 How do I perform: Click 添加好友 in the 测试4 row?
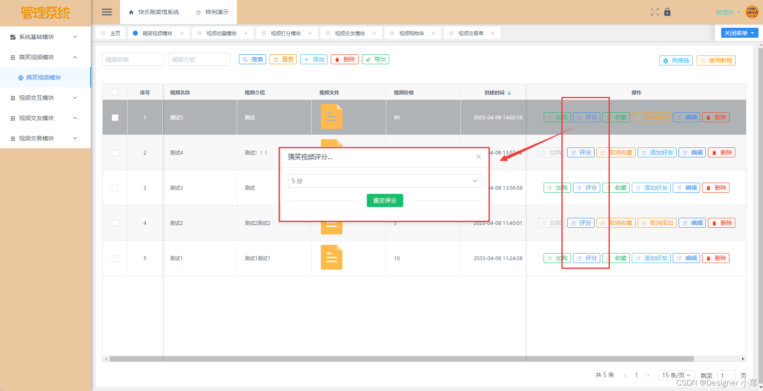657,152
